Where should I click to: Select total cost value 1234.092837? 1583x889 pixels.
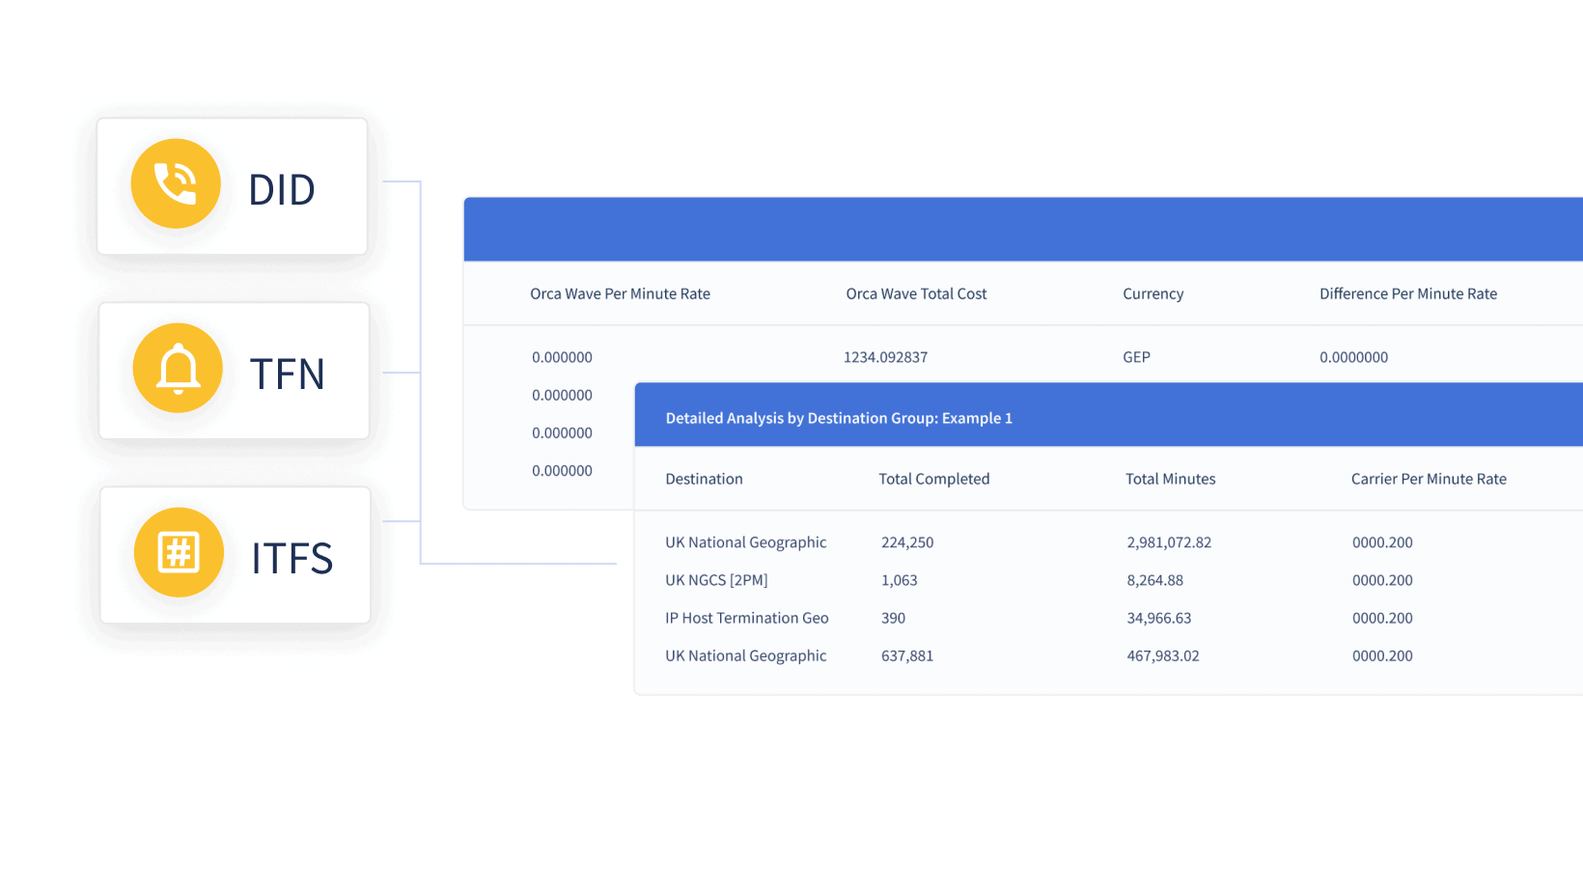tap(885, 357)
